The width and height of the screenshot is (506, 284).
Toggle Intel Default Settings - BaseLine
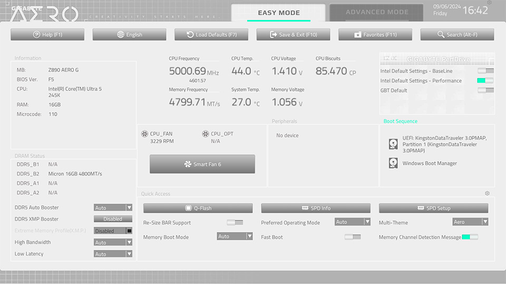tap(485, 71)
